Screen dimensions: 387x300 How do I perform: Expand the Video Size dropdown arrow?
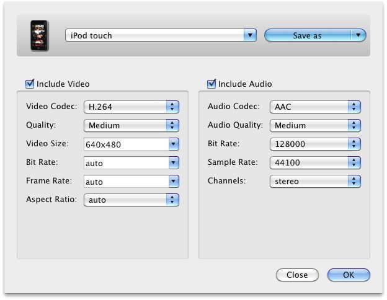point(174,144)
